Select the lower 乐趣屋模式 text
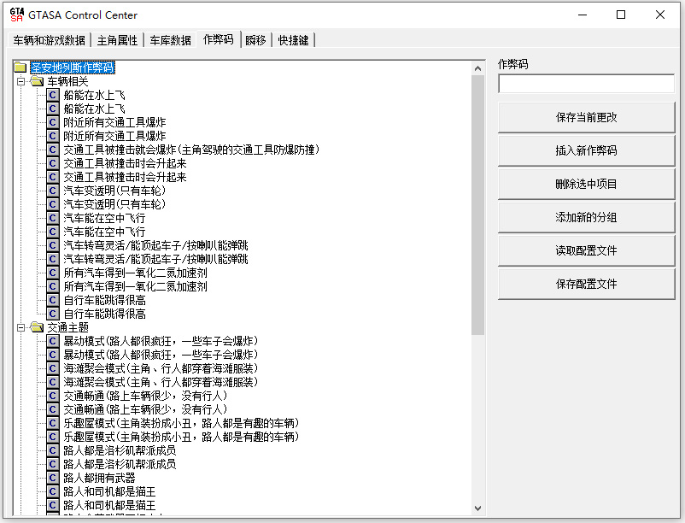685x523 pixels. click(181, 437)
